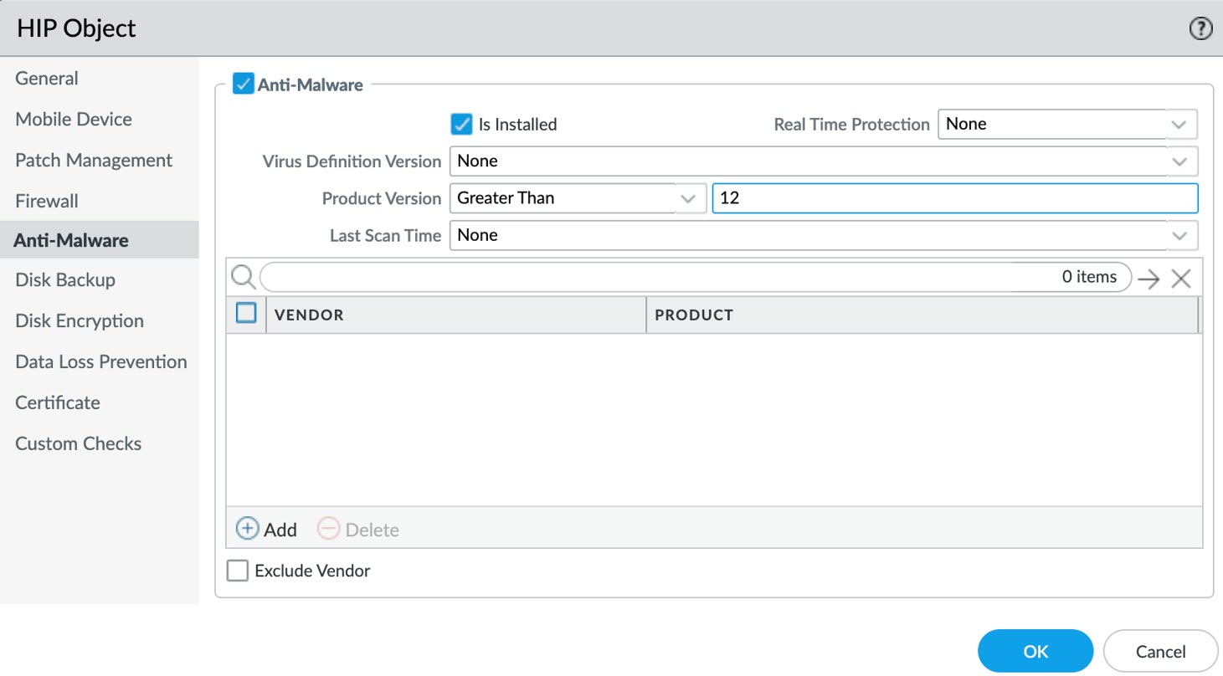Click the search magnifier icon
Image resolution: width=1223 pixels, height=676 pixels.
click(243, 277)
